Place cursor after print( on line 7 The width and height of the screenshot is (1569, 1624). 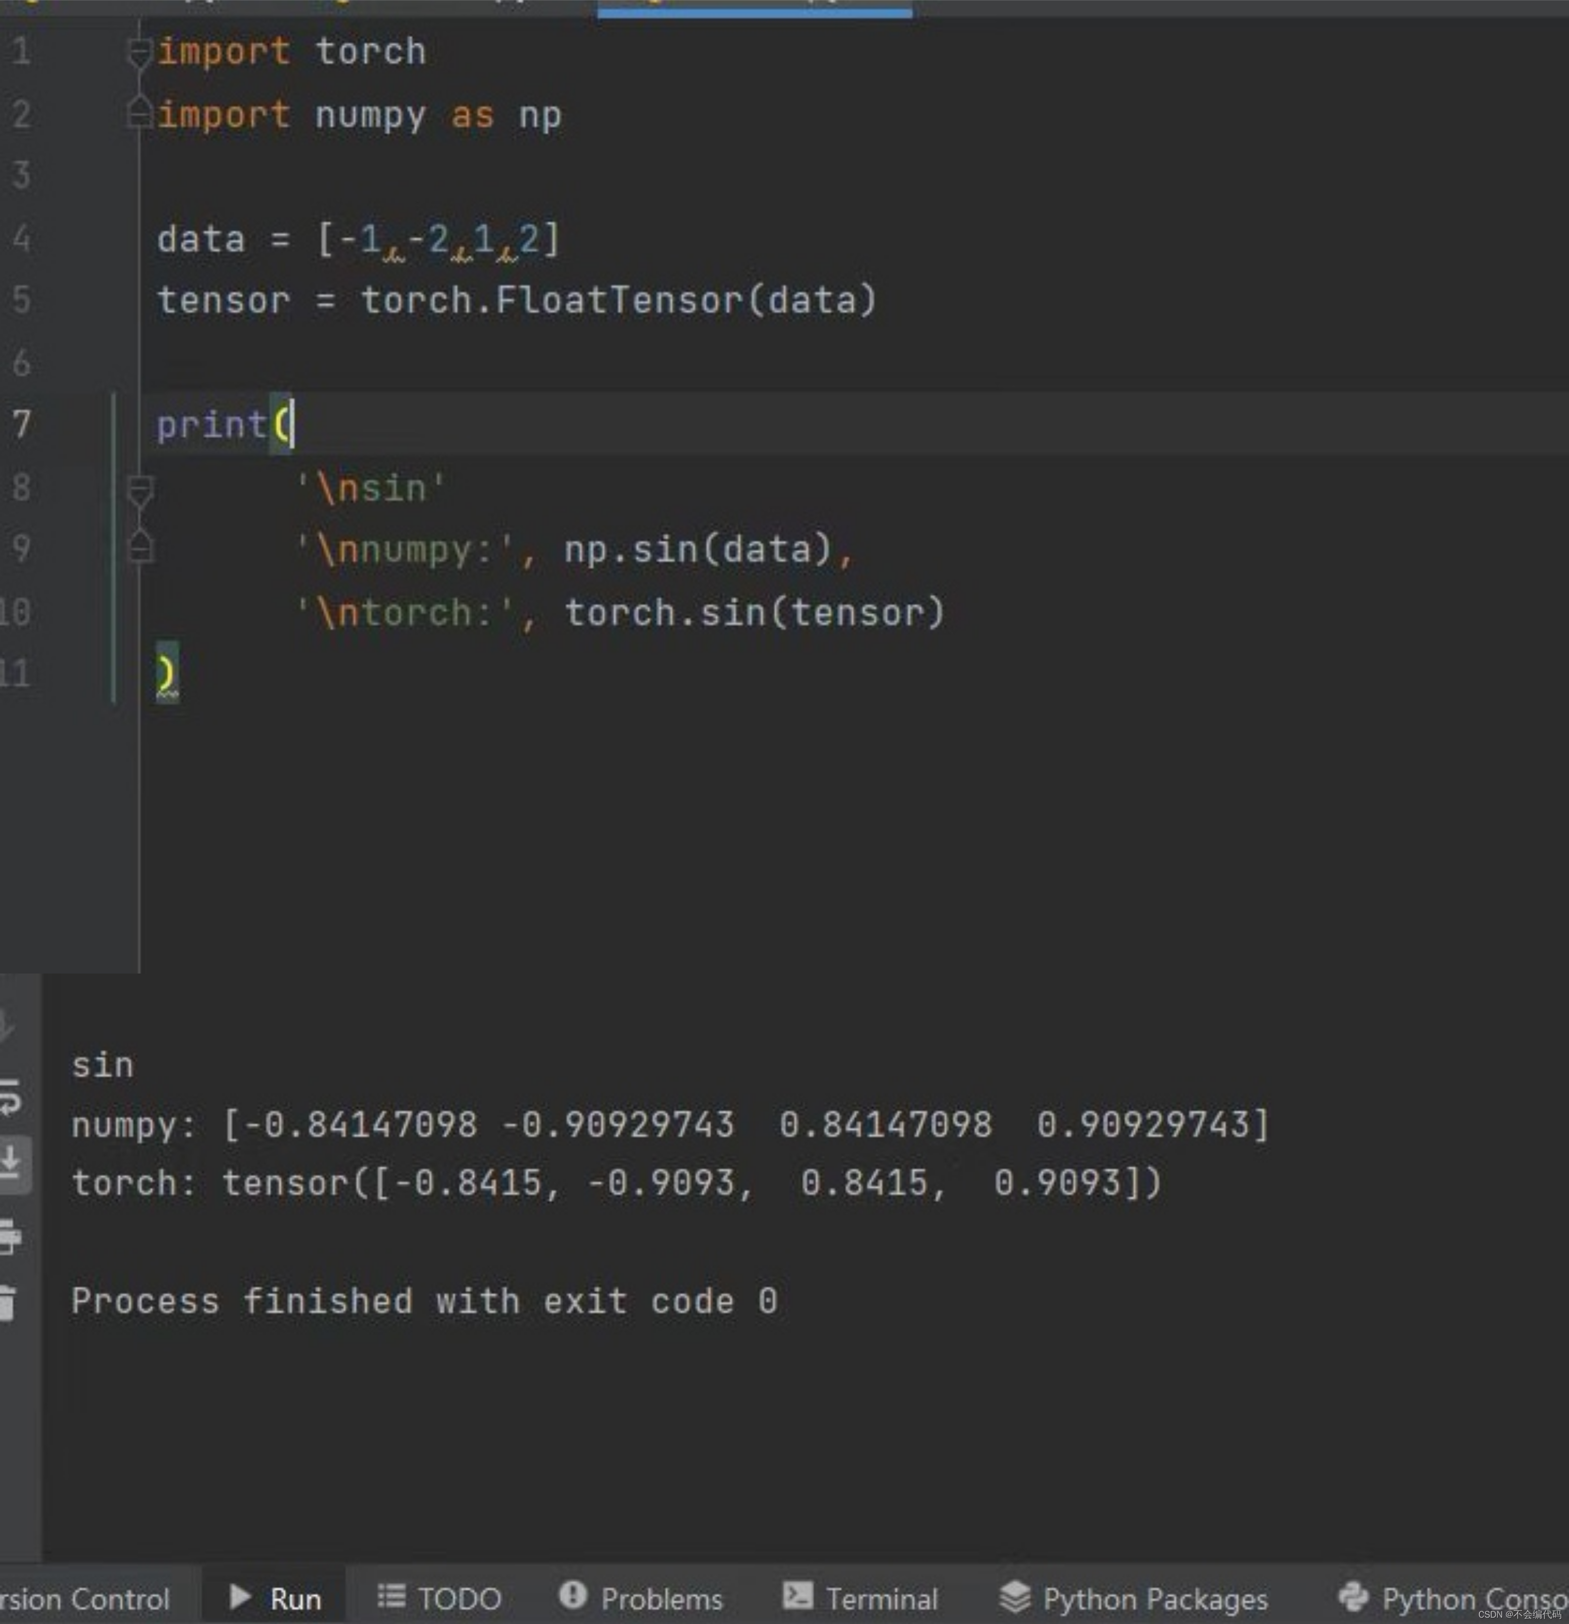(x=294, y=425)
